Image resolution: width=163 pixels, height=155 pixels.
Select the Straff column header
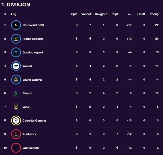coord(141,14)
